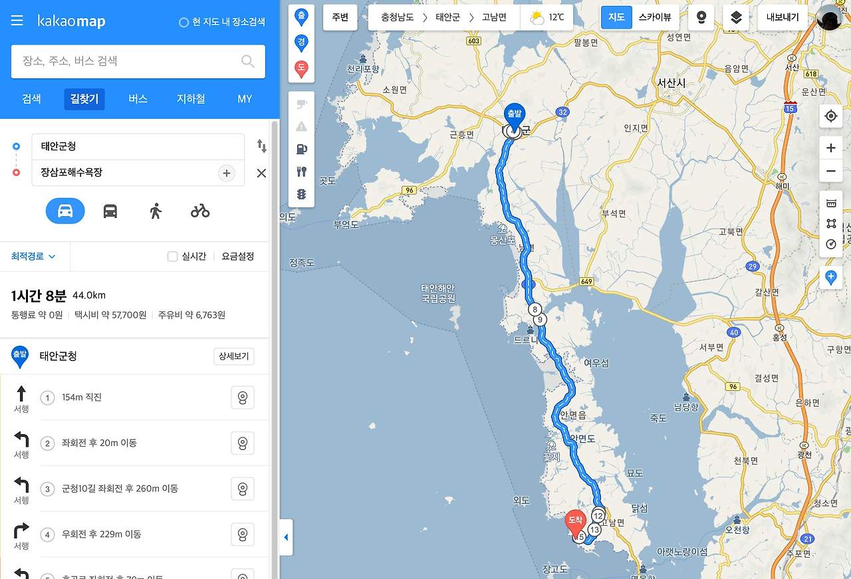Image resolution: width=851 pixels, height=579 pixels.
Task: Open the 태안군 breadcrumb region selector
Action: click(447, 17)
